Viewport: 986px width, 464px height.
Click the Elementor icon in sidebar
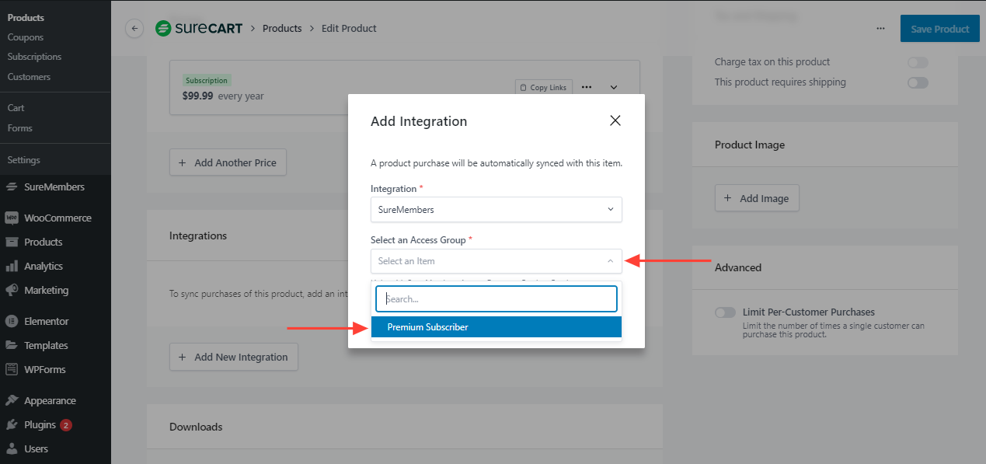tap(12, 322)
